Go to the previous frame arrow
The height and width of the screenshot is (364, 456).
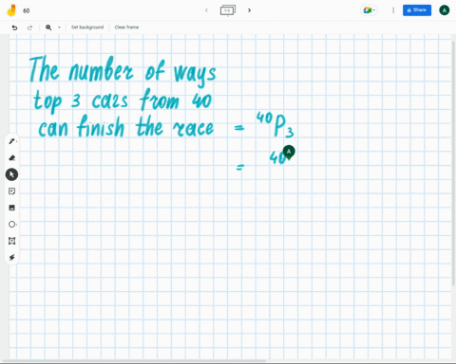tap(206, 10)
